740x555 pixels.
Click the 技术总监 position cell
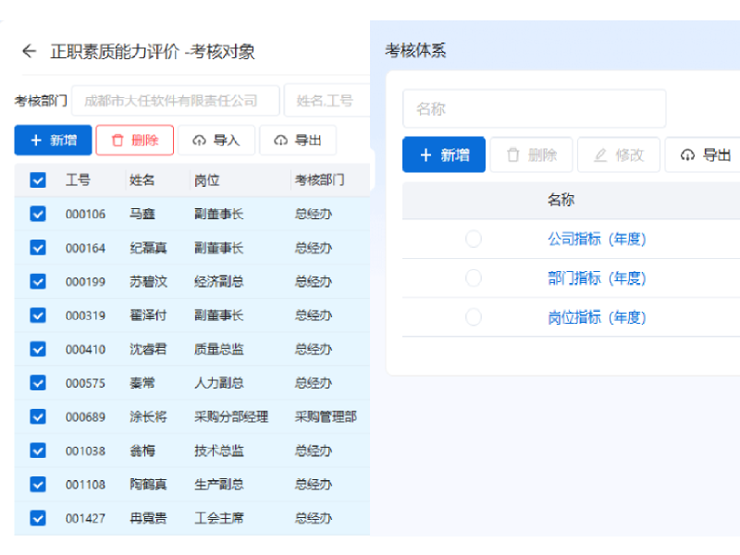click(219, 450)
